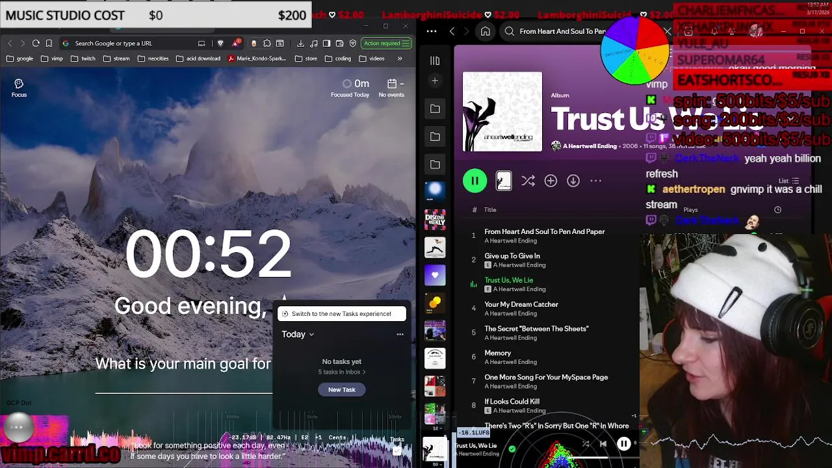Image resolution: width=832 pixels, height=468 pixels.
Task: Skip to the previous track in the player bar
Action: click(603, 444)
